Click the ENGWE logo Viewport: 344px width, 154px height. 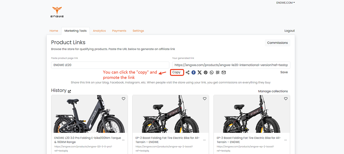pyautogui.click(x=57, y=12)
